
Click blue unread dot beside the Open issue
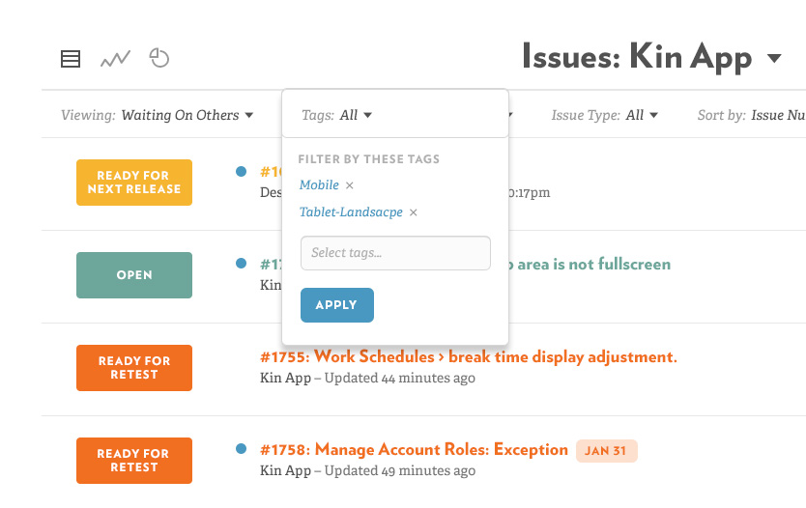pyautogui.click(x=241, y=263)
